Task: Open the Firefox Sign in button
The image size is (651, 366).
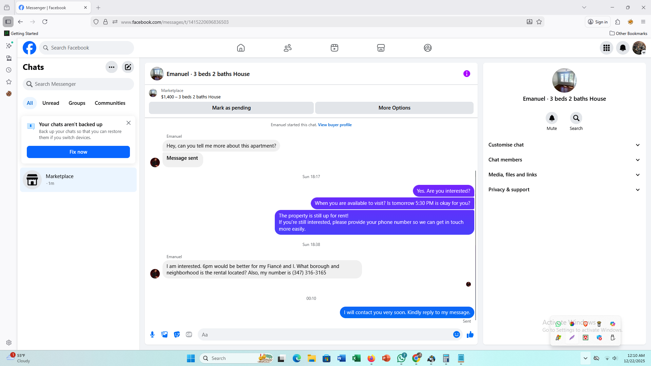Action: (598, 22)
